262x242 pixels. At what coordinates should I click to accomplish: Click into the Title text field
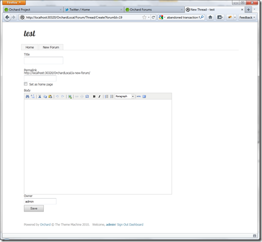[x=43, y=61]
